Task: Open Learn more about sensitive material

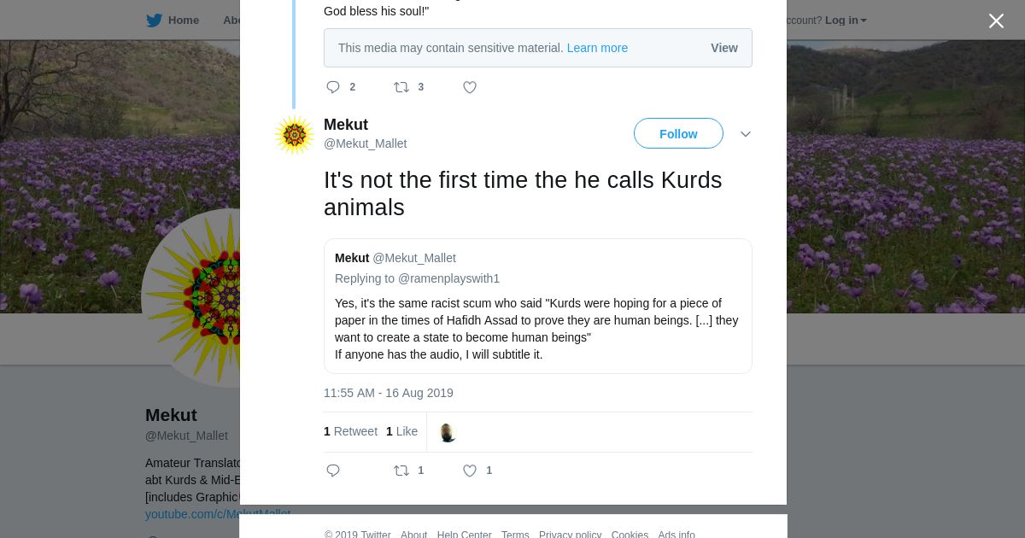Action: coord(597,48)
